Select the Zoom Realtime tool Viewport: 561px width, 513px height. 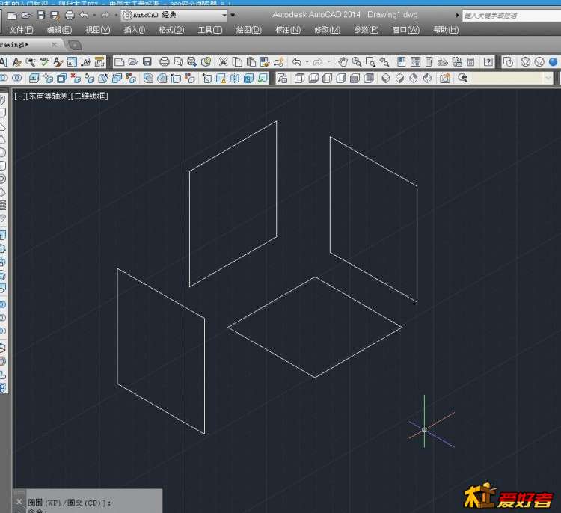[356, 62]
